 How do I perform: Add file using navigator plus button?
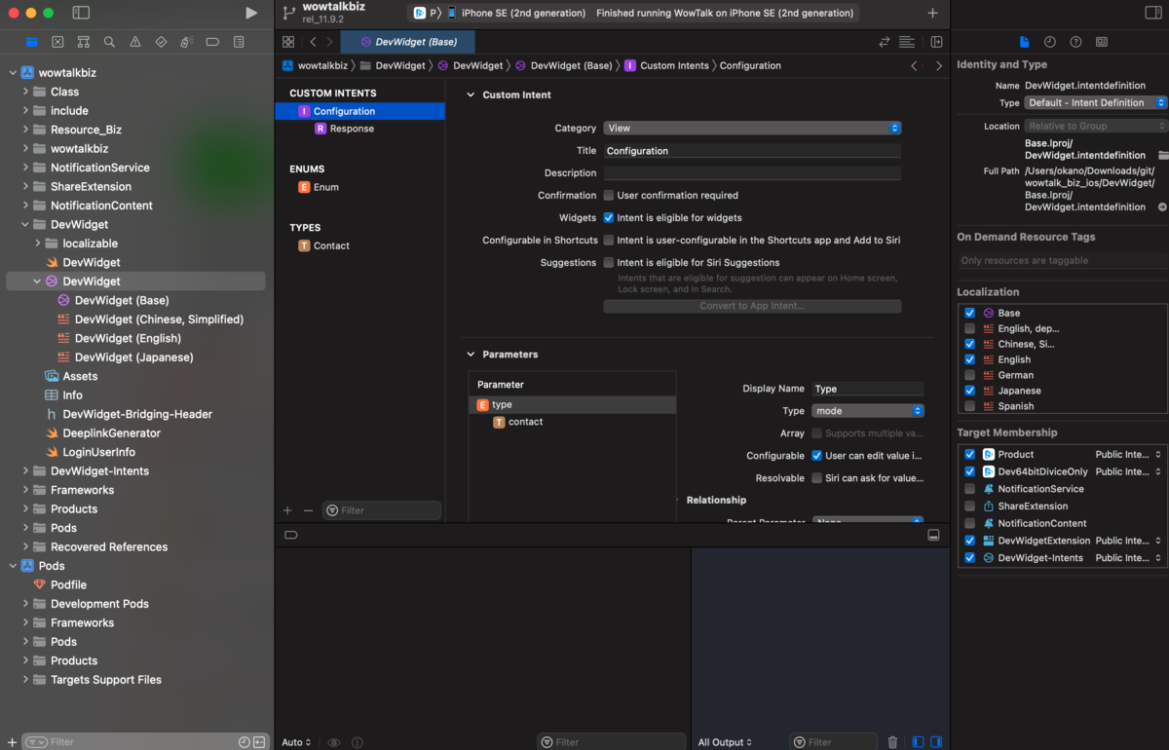pyautogui.click(x=11, y=742)
